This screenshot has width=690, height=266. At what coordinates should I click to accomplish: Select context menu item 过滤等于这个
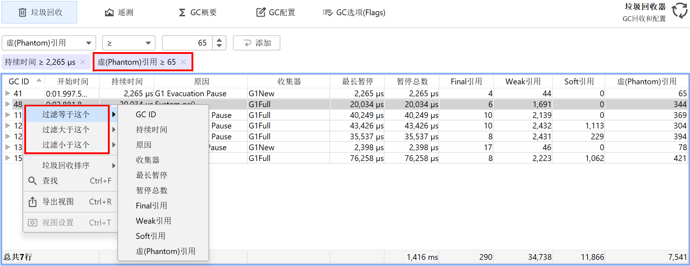(x=71, y=114)
